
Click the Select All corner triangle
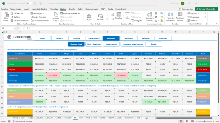tap(3, 32)
